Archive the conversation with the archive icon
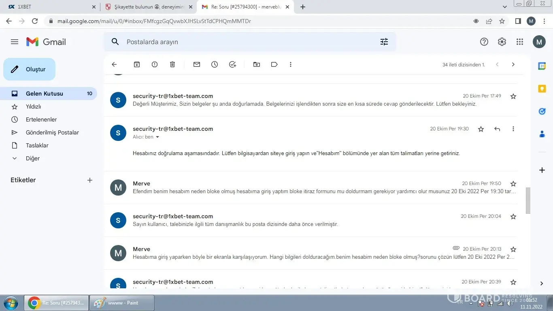 pos(137,64)
